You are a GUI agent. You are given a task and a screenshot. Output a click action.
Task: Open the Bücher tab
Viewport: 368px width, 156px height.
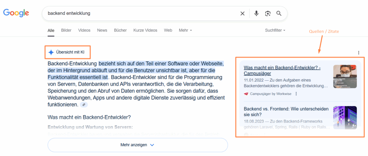(120, 30)
